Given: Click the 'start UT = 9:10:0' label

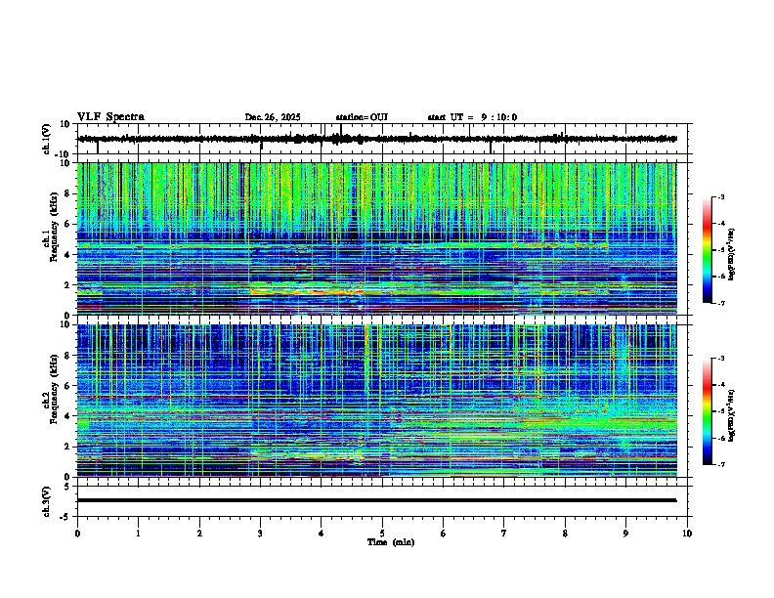Looking at the screenshot, I should coord(472,117).
